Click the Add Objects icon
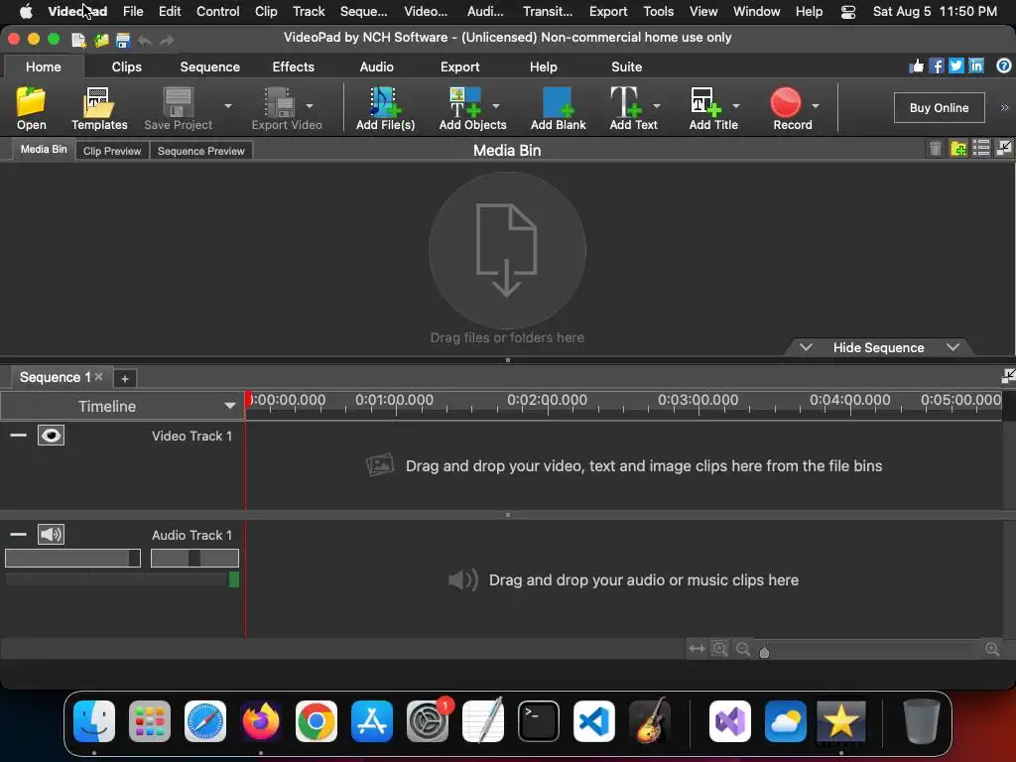 (464, 102)
